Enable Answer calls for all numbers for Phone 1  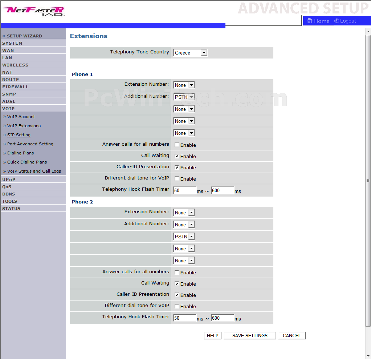pos(177,145)
